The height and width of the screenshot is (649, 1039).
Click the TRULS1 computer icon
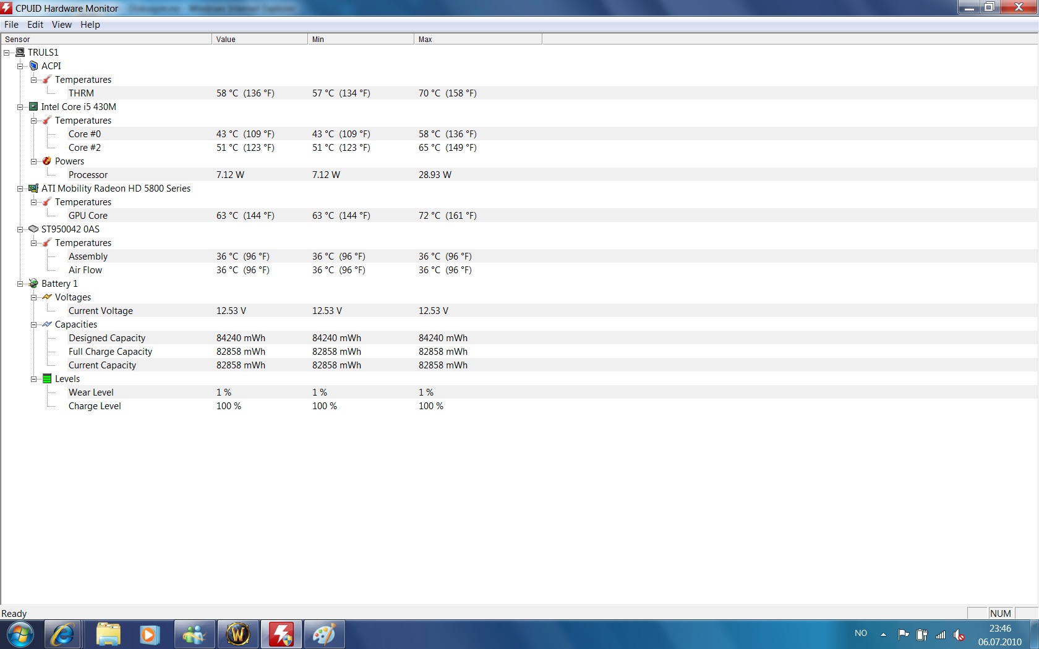pyautogui.click(x=20, y=53)
